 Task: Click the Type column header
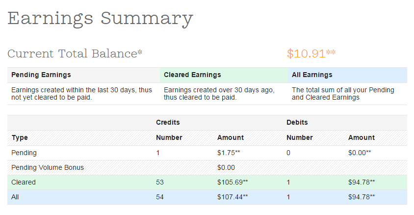[20, 137]
